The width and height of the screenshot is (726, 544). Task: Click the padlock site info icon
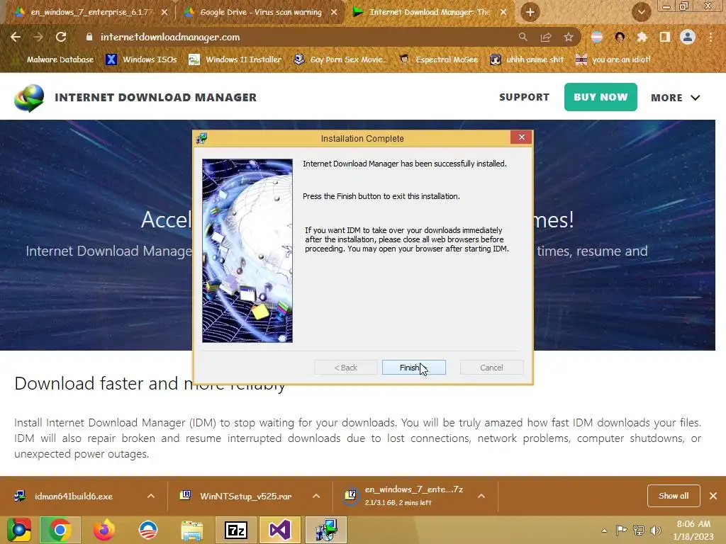point(89,37)
